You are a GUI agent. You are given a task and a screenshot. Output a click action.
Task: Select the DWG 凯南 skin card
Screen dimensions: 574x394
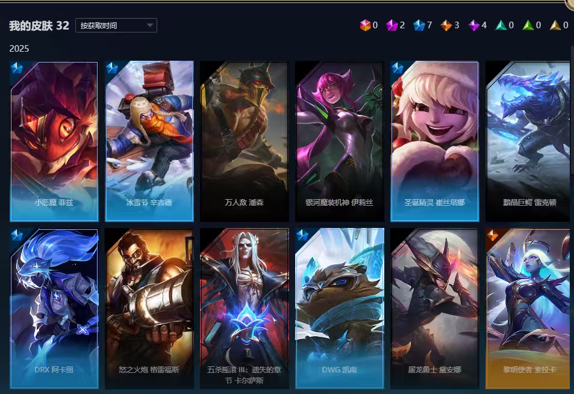point(339,309)
